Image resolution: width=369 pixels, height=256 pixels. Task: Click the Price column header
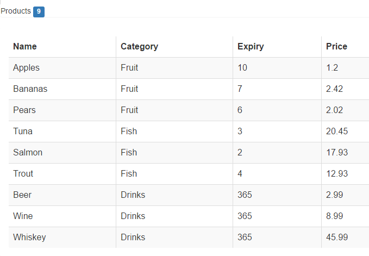tap(336, 47)
